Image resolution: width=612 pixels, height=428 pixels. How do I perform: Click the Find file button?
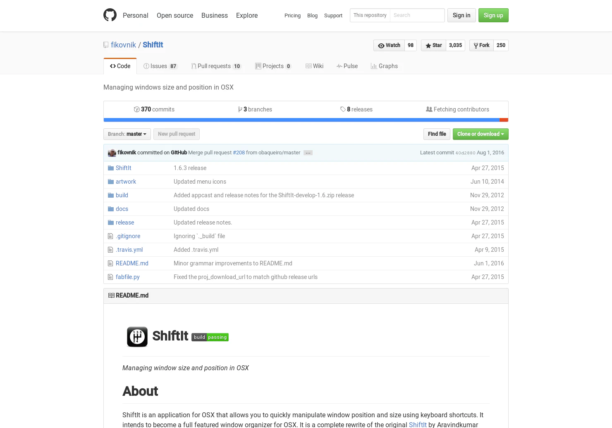[x=437, y=134]
